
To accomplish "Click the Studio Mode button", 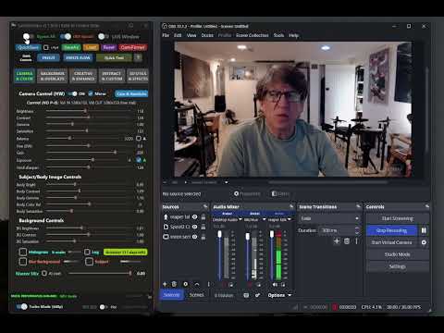I will [x=398, y=254].
